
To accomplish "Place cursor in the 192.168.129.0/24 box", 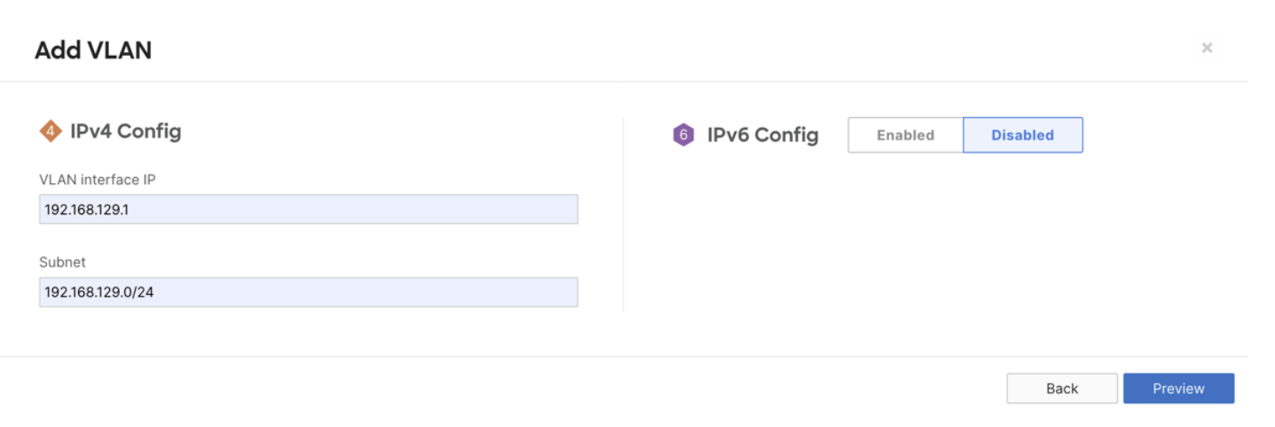I will point(309,292).
